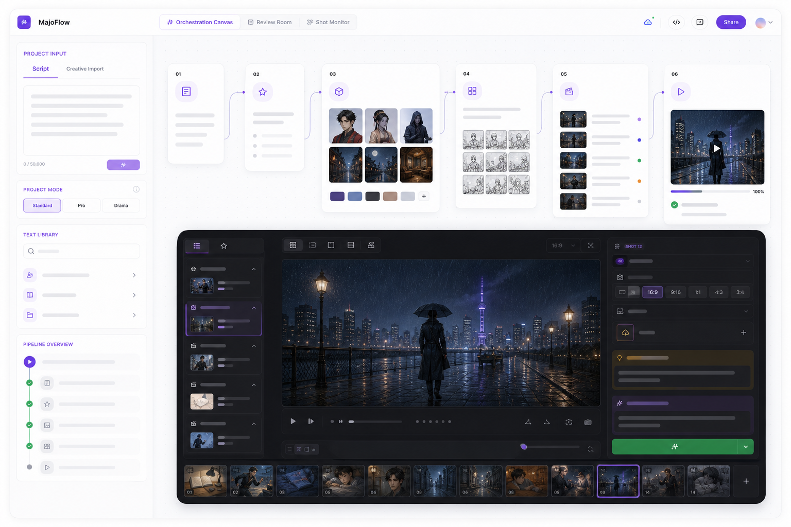The image size is (791, 527).
Task: Click the cube icon in node 03
Action: [x=339, y=92]
